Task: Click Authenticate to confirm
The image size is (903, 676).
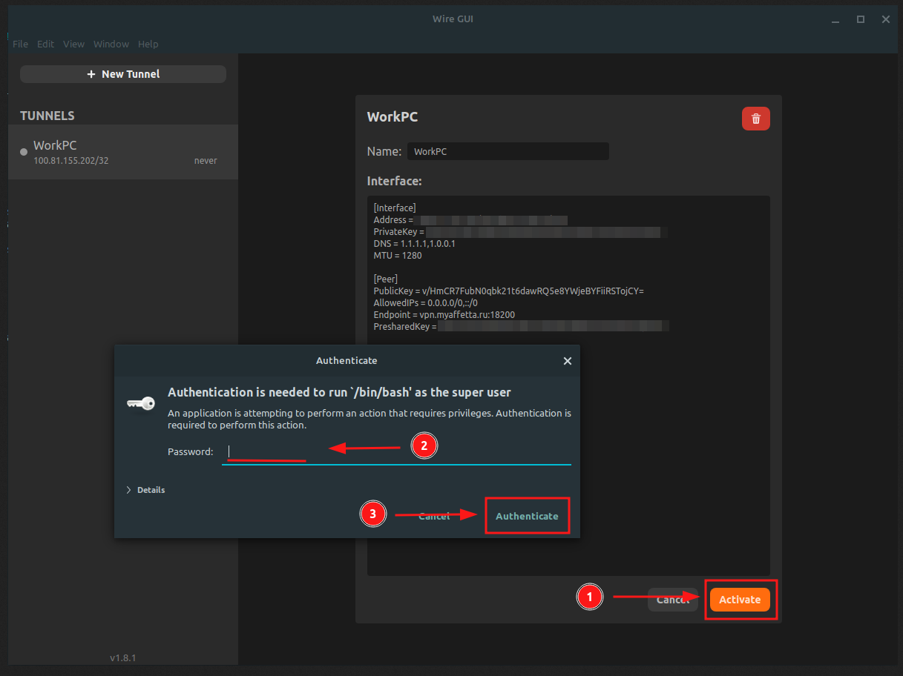Action: [527, 515]
